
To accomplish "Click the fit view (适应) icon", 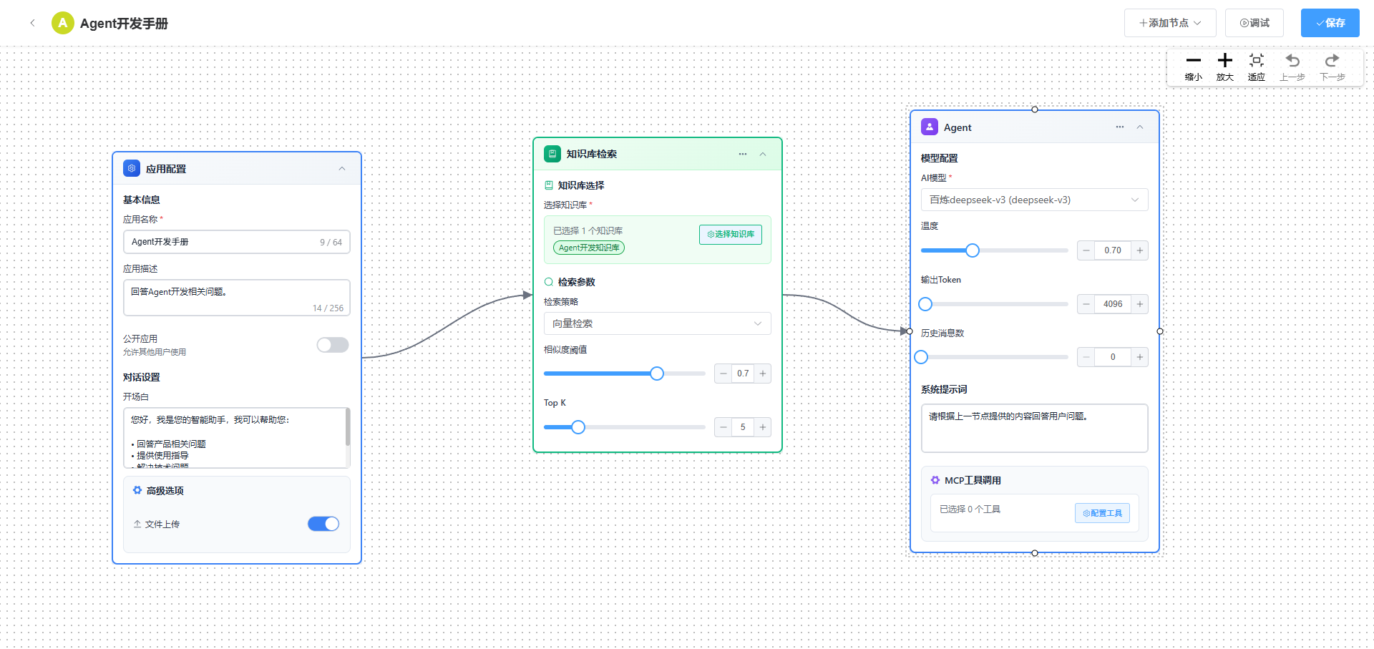I will (1256, 62).
